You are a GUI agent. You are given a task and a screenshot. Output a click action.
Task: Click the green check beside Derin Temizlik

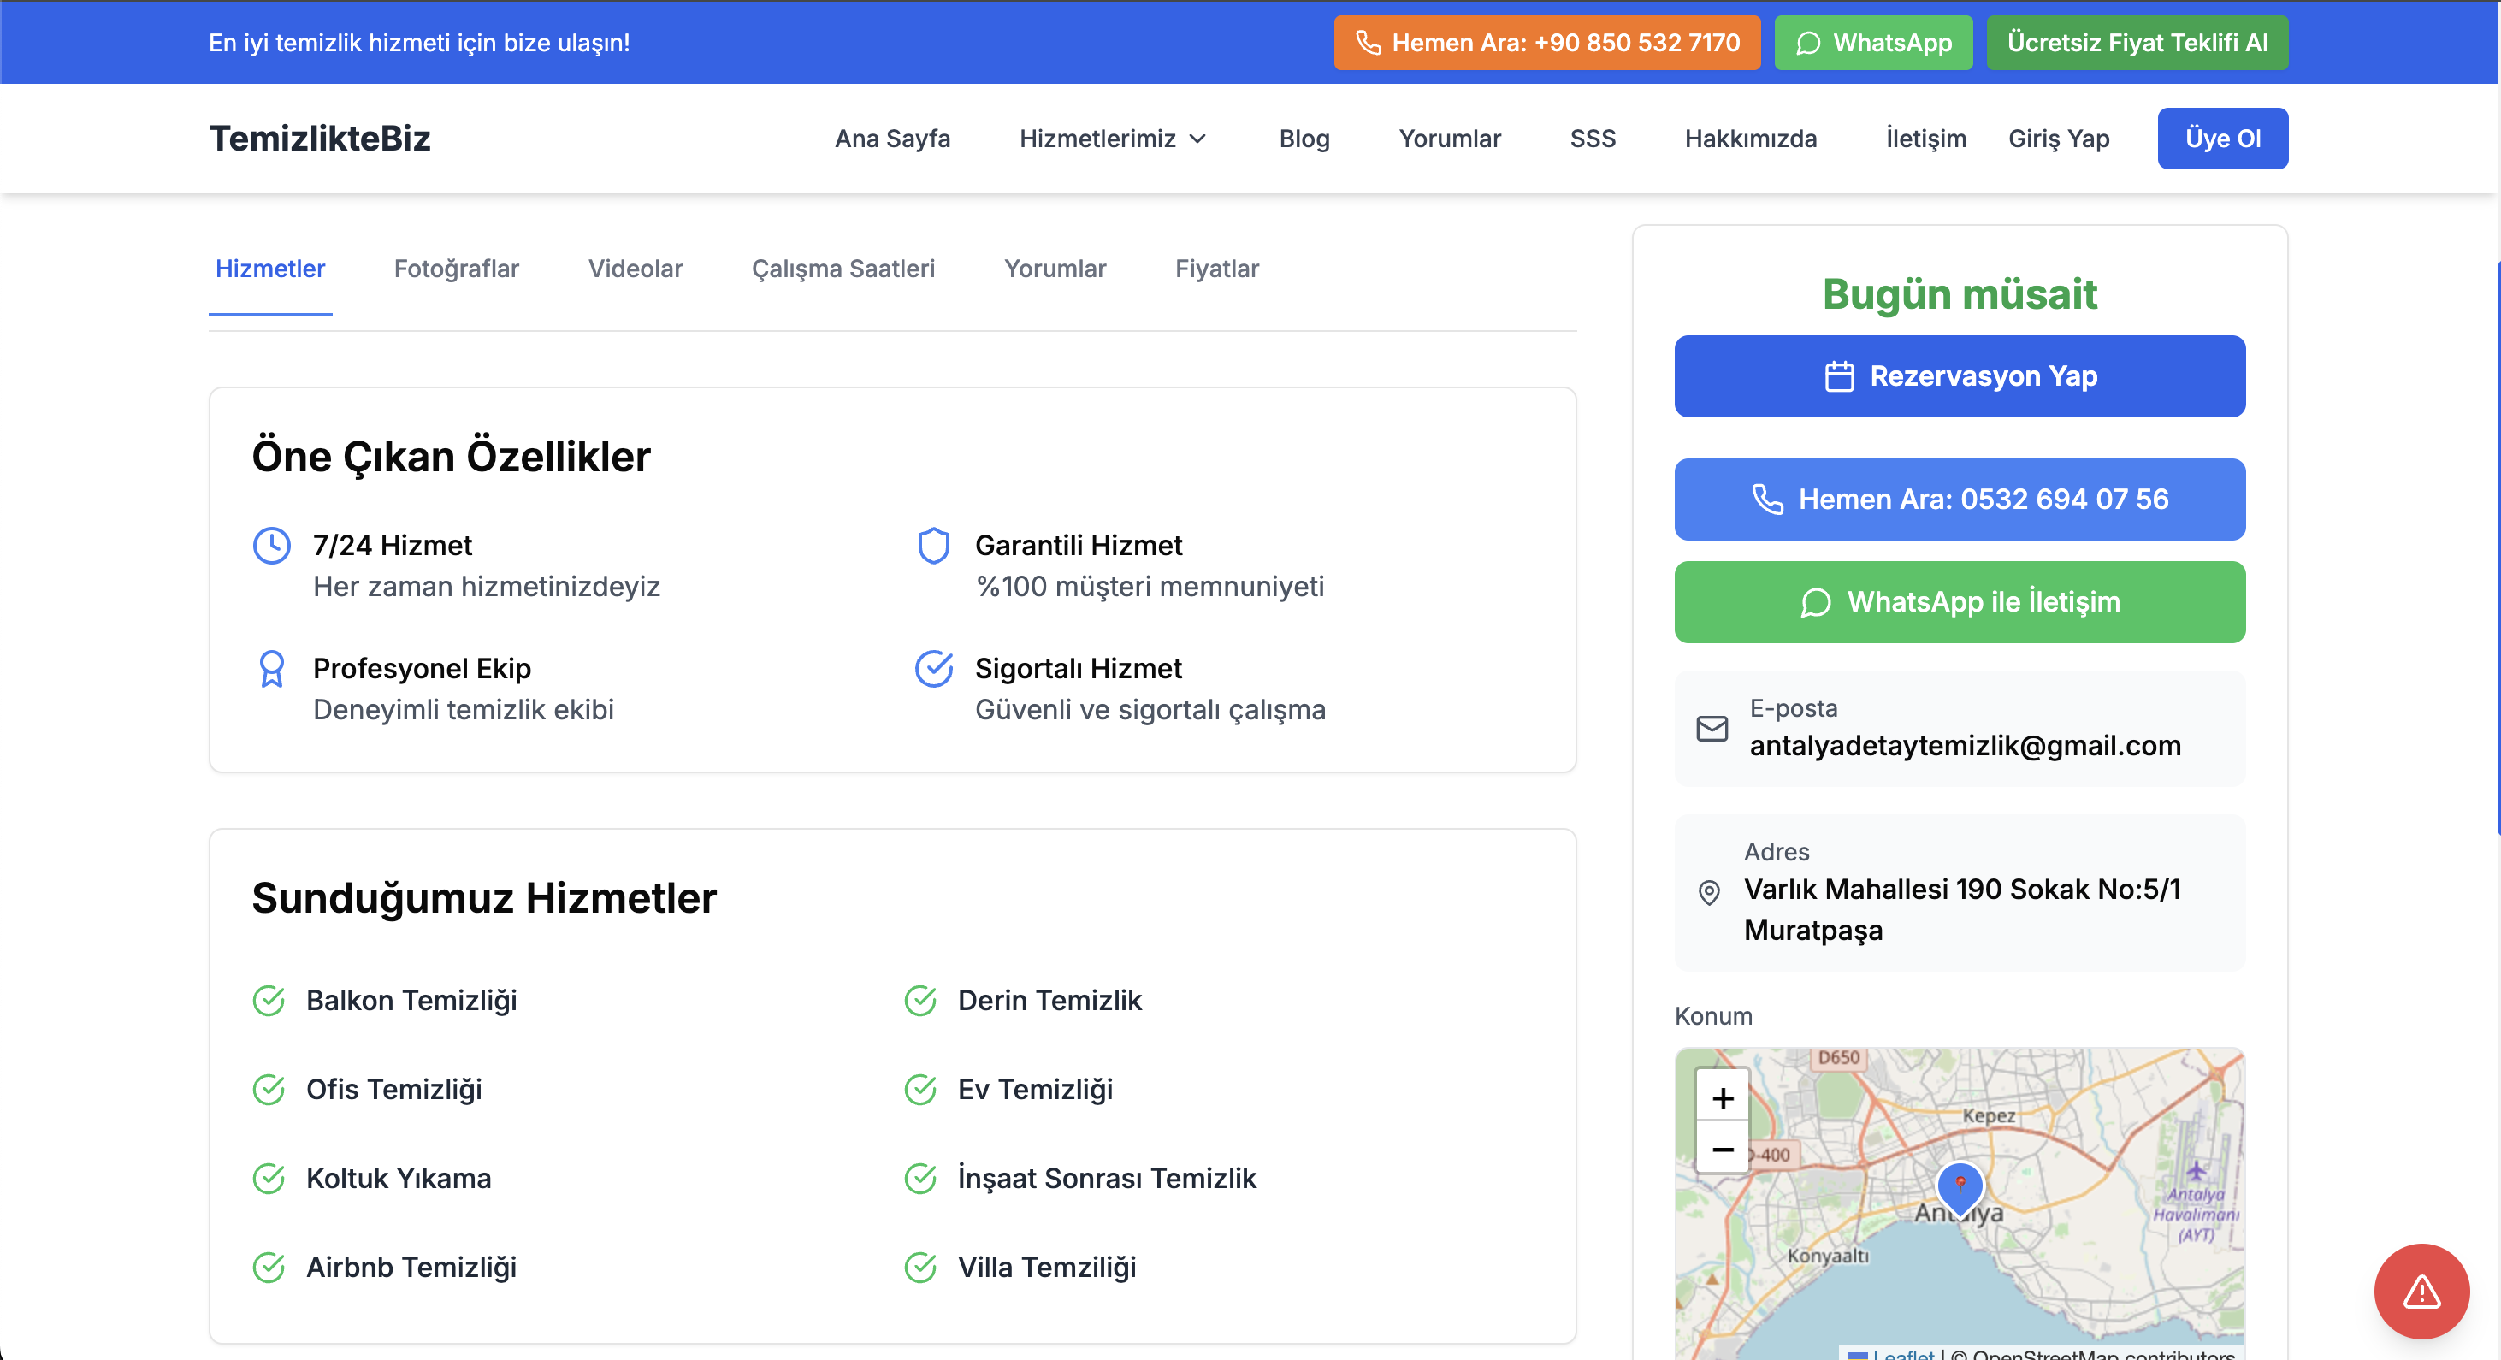[x=920, y=1001]
